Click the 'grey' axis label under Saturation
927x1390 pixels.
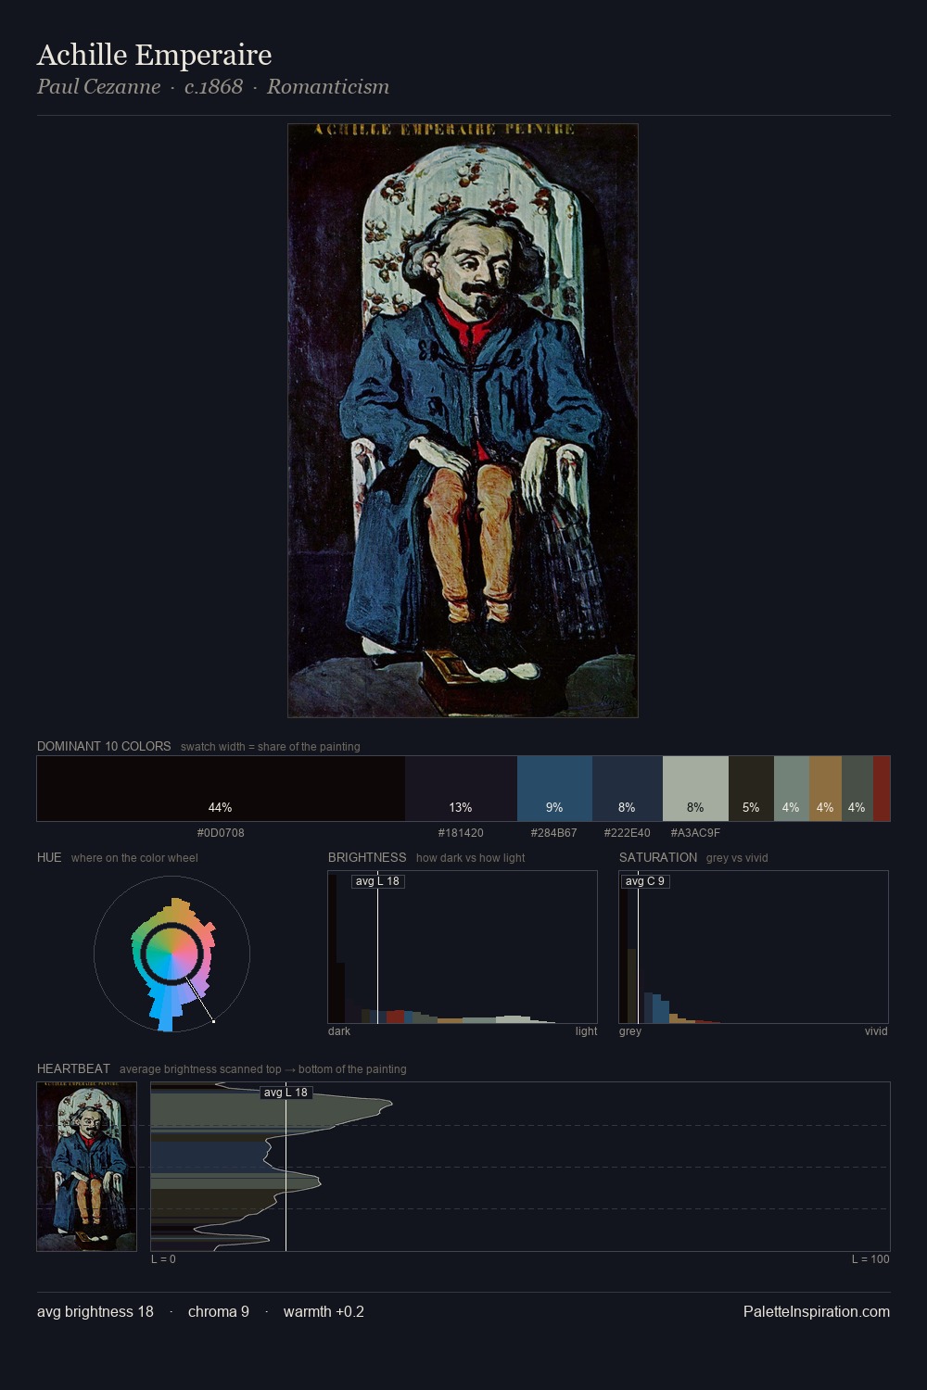[630, 1031]
